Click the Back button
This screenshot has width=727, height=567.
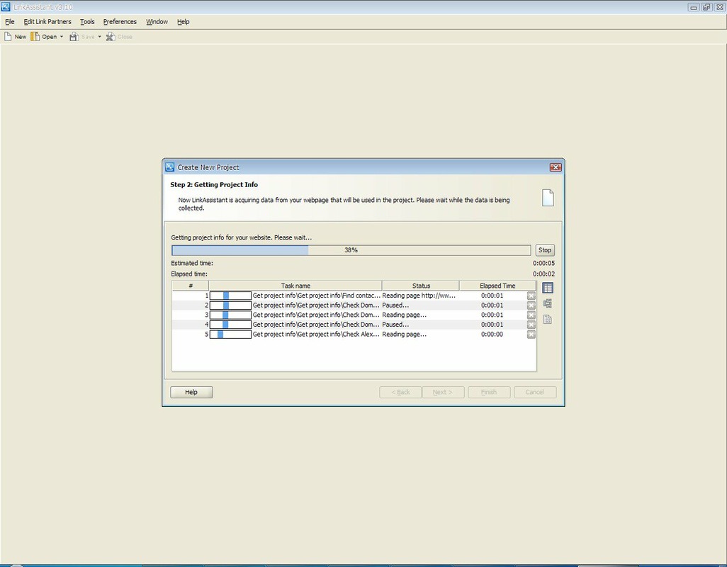click(400, 392)
